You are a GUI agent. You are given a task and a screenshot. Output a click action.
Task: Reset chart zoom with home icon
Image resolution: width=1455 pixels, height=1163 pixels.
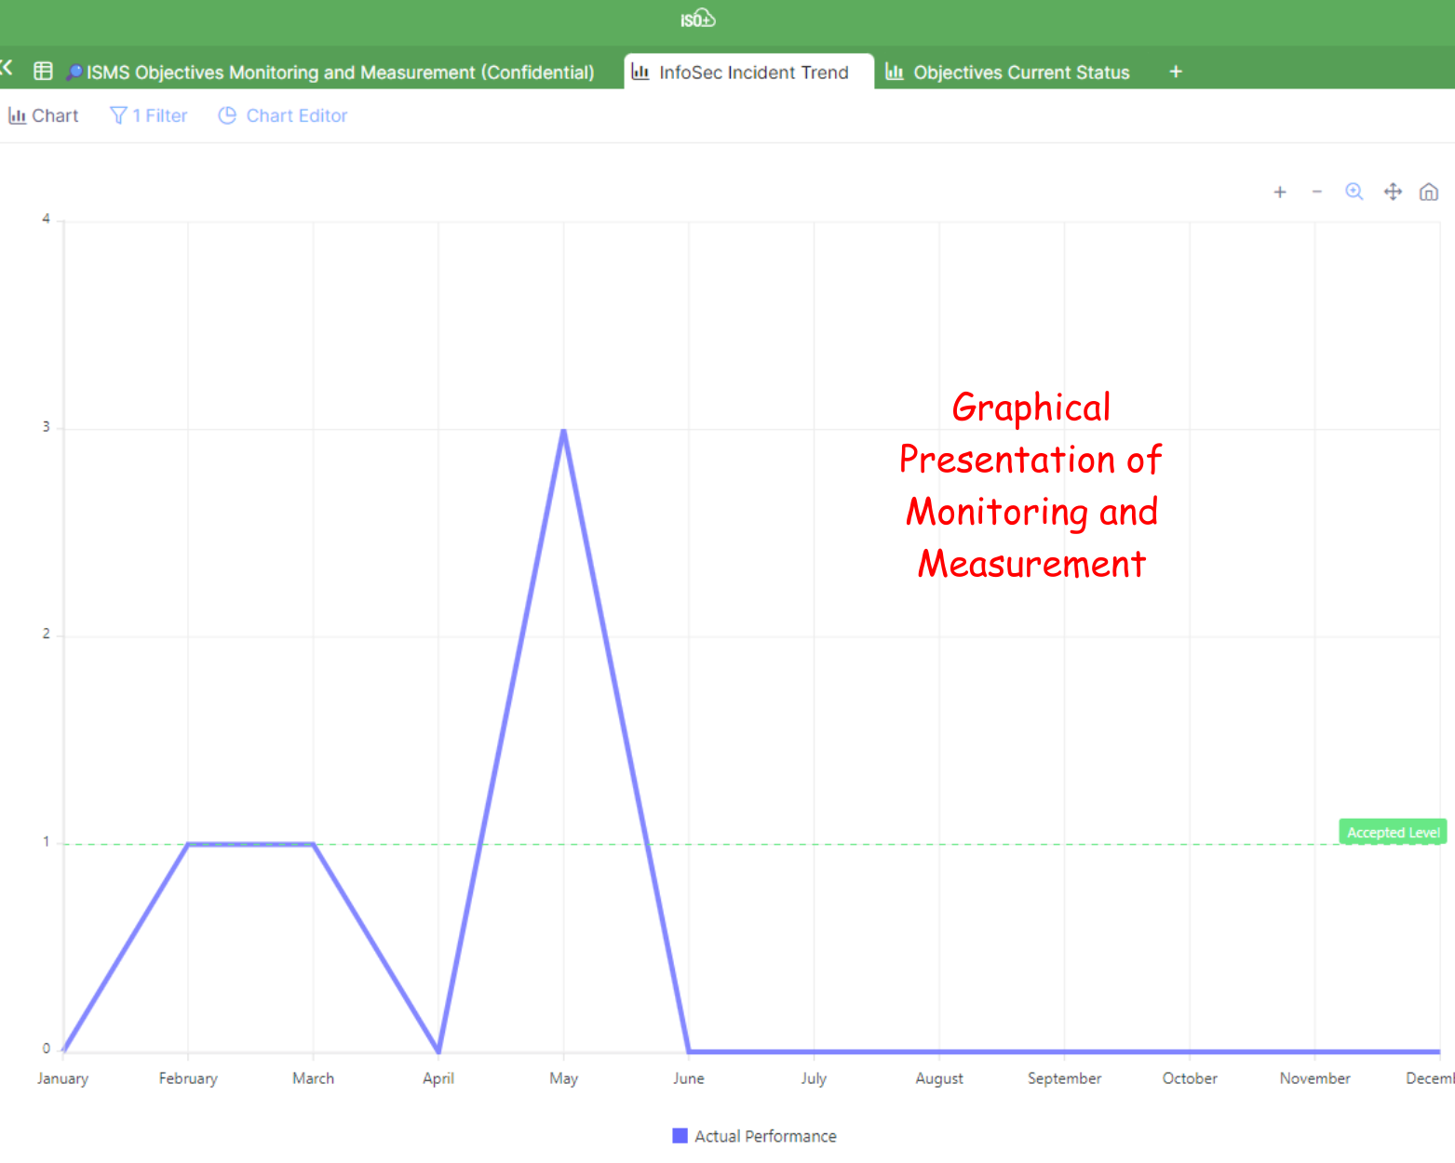click(x=1428, y=193)
